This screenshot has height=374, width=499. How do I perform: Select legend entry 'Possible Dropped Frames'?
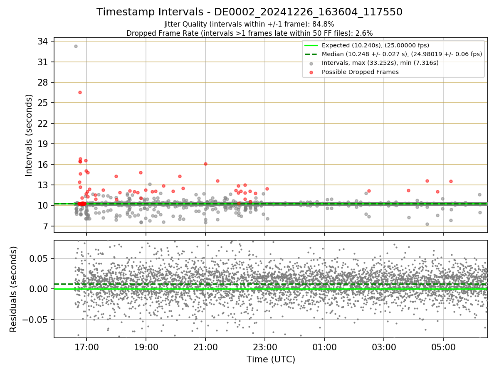(x=360, y=72)
